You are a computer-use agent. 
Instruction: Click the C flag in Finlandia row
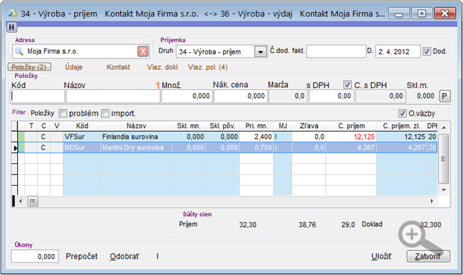[x=44, y=137]
